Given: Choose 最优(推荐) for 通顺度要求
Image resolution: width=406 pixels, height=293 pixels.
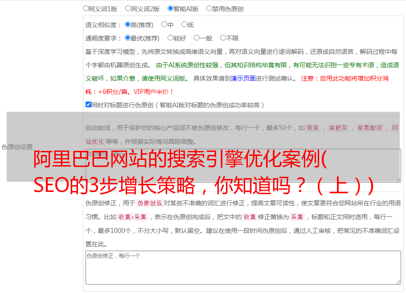Looking at the screenshot, I should point(127,38).
